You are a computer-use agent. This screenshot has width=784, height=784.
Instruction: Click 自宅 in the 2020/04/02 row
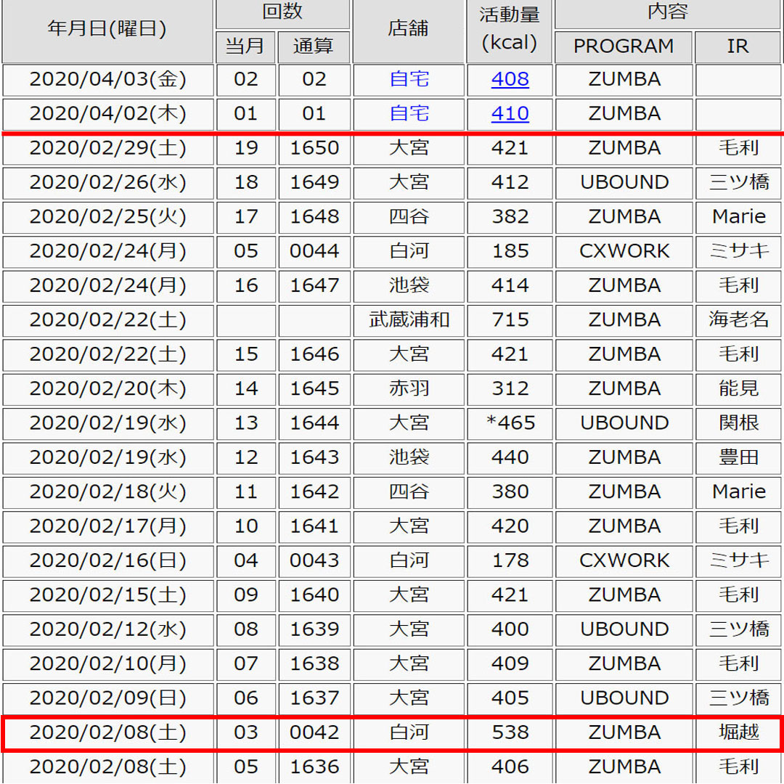pyautogui.click(x=409, y=113)
